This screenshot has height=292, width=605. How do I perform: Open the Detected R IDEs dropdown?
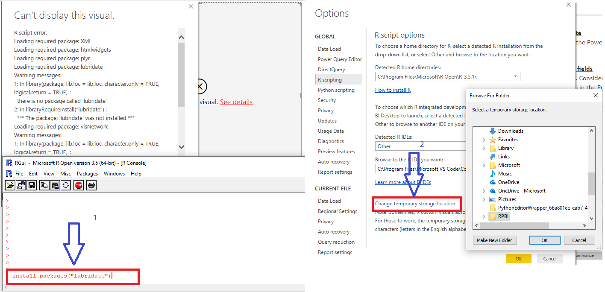pos(420,146)
